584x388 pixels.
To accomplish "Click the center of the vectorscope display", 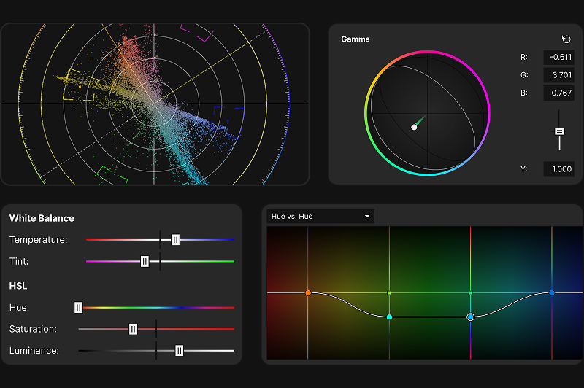I will (x=154, y=104).
